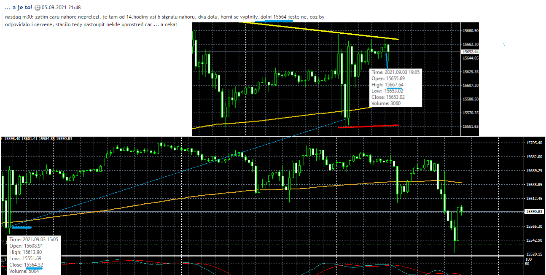Click the 15612.45 price label in lower chart
The width and height of the screenshot is (546, 275).
[x=535, y=198]
